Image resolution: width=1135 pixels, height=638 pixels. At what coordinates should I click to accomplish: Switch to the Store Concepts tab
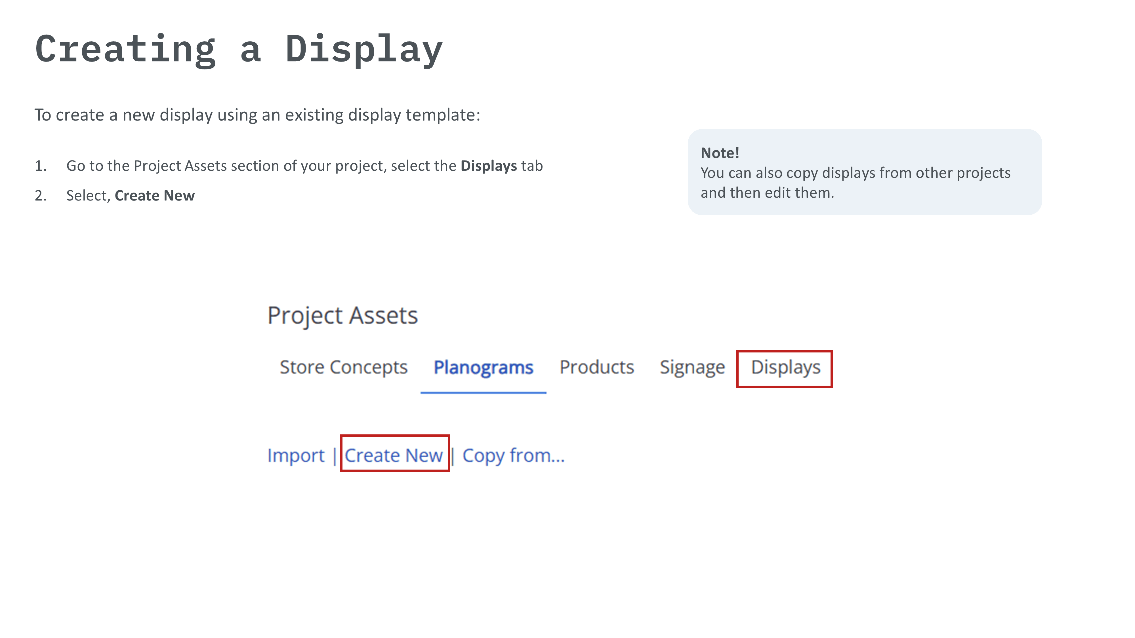[x=344, y=368]
